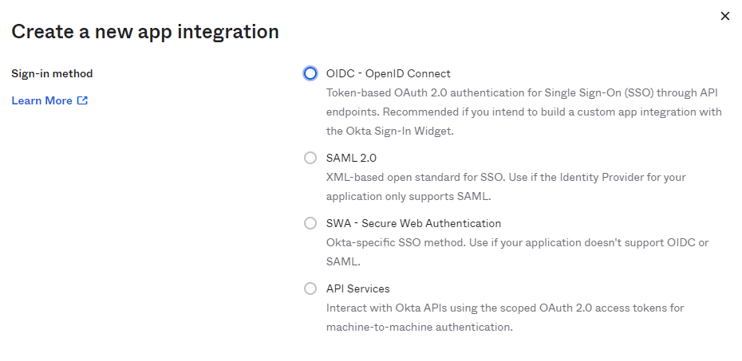Click the 'SWA - Secure Web Authentication' label

(x=413, y=223)
